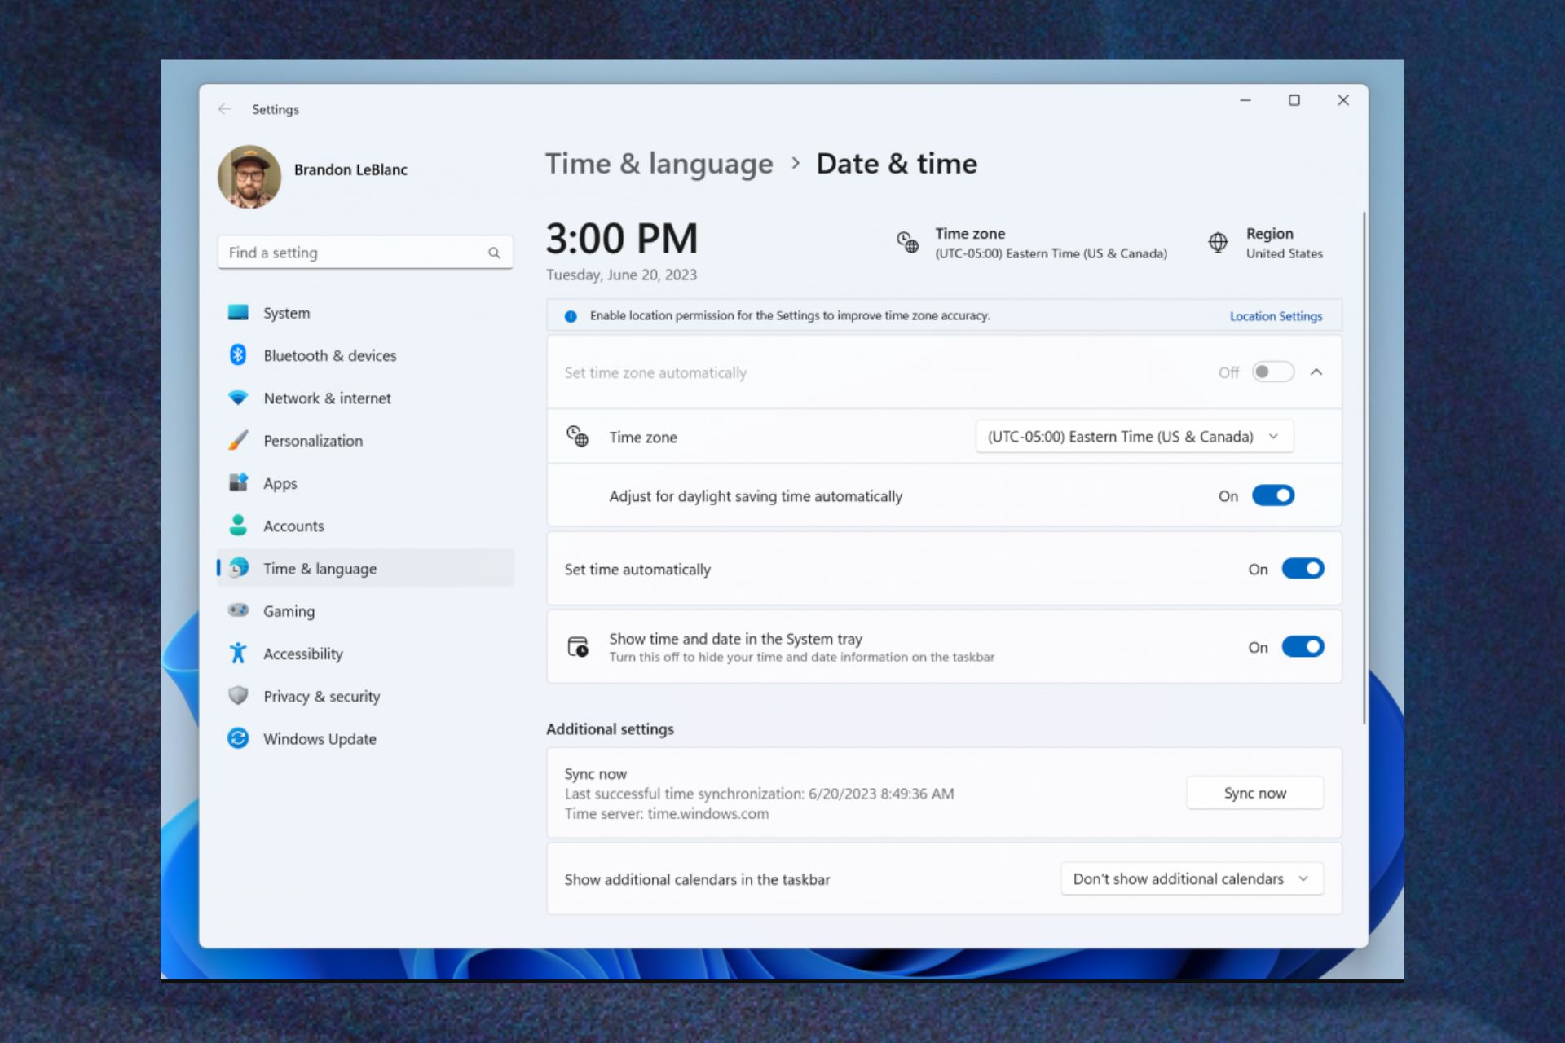Open the additional calendars dropdown
1565x1043 pixels.
coord(1191,878)
